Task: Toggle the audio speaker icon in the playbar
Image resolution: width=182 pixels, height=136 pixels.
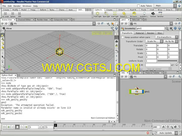Action: 175,127
